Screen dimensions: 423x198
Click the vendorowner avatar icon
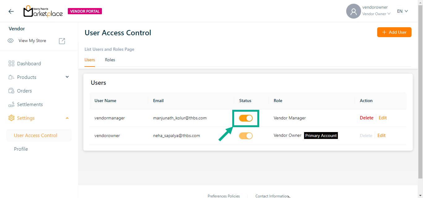coord(353,11)
